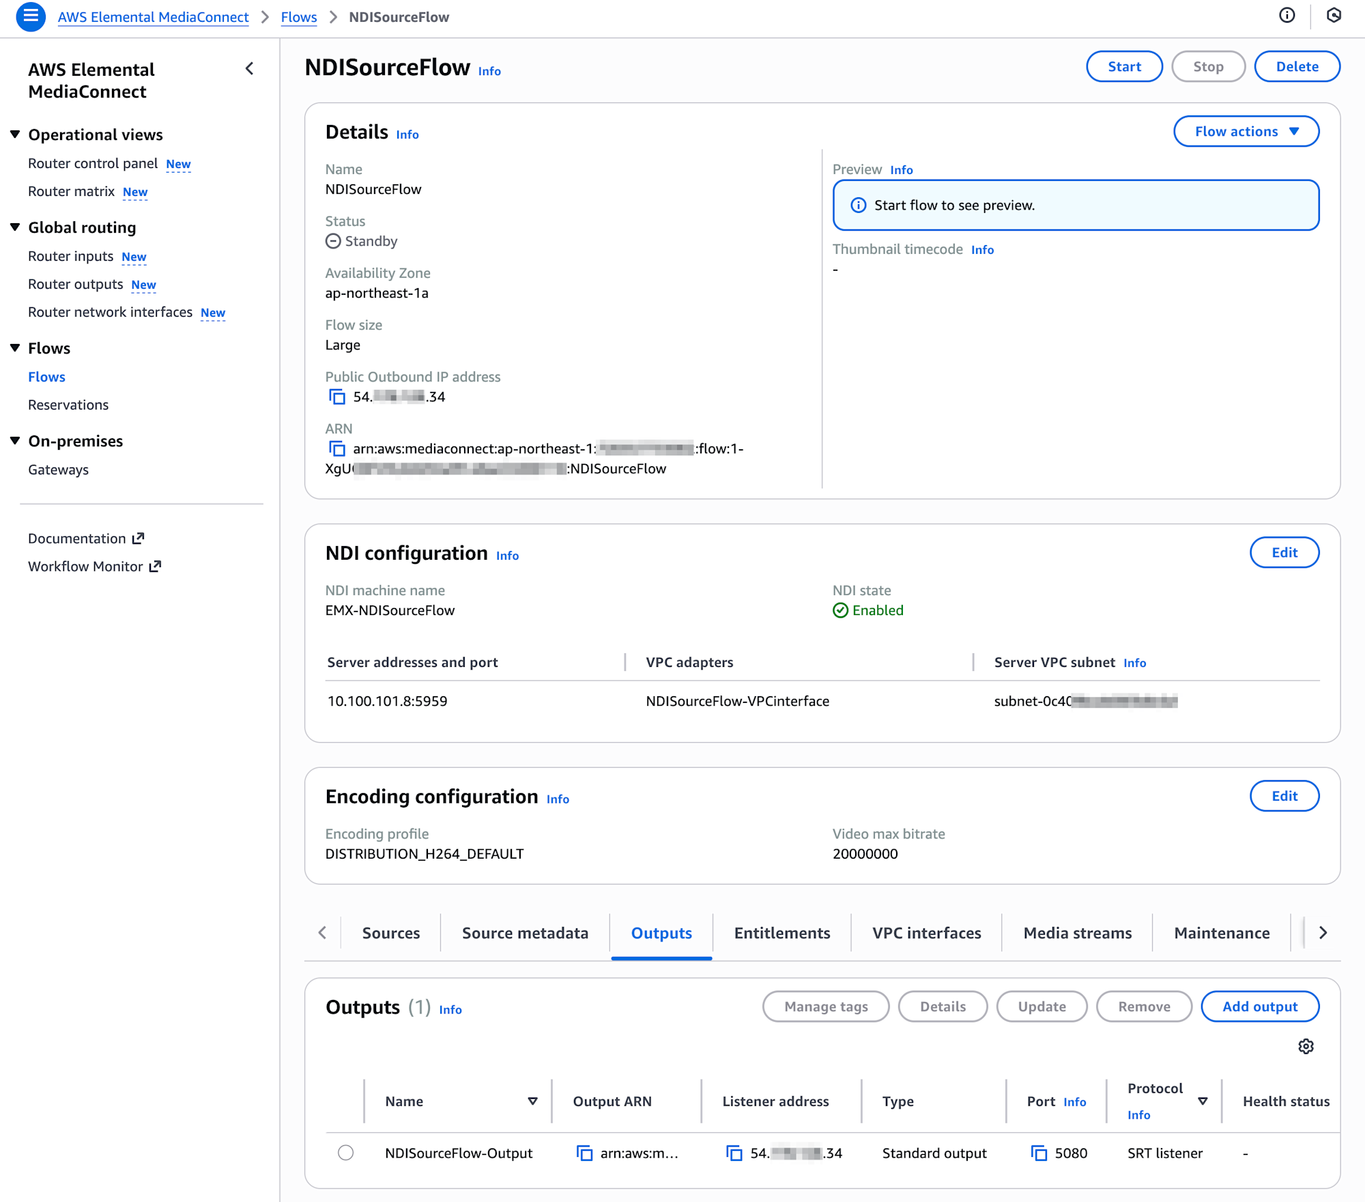The width and height of the screenshot is (1365, 1202).
Task: Collapse the Operational views section
Action: coord(15,134)
